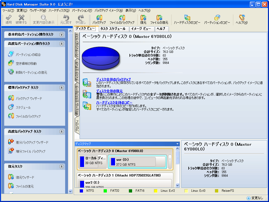Screen dimensions: 269x202
Task: Select the ディスク ビュー tab
Action: pos(86,29)
